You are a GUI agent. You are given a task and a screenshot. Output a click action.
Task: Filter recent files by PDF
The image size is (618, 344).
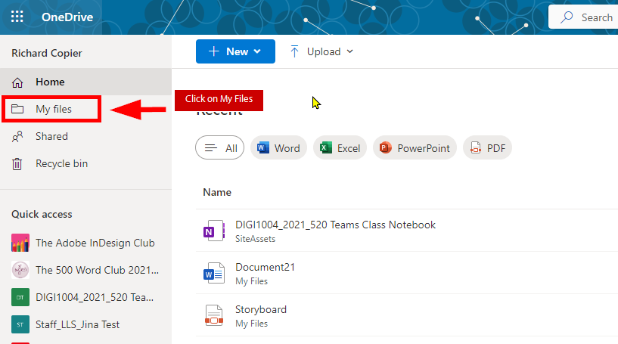(487, 147)
